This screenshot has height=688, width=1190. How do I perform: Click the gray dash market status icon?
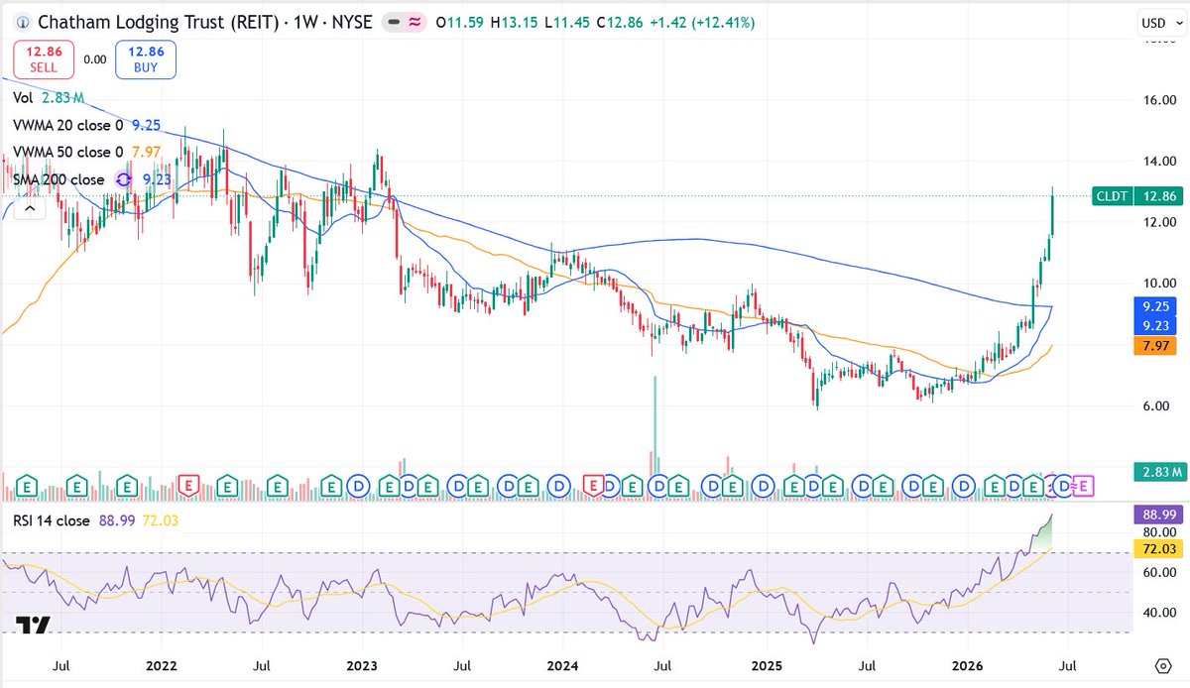coord(394,21)
